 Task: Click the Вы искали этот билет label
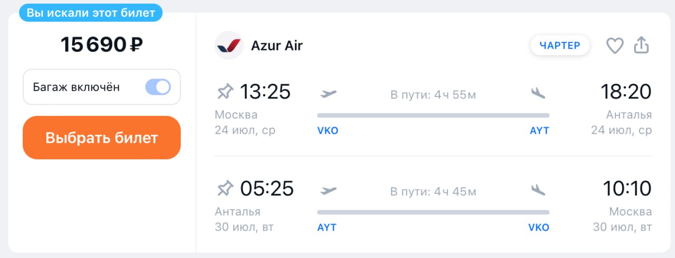[91, 13]
